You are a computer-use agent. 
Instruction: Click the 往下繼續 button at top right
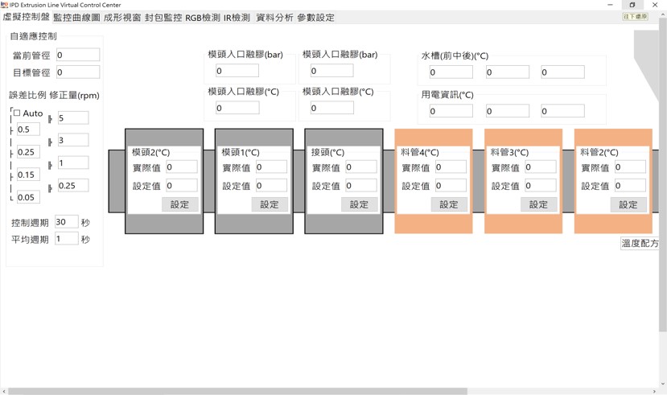636,17
